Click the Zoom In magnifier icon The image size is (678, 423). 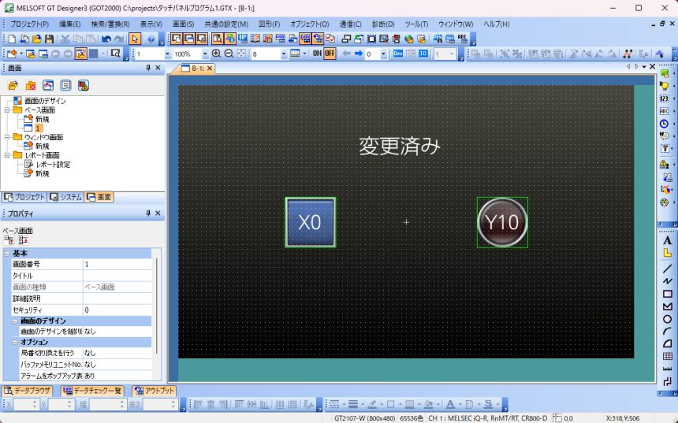(218, 54)
